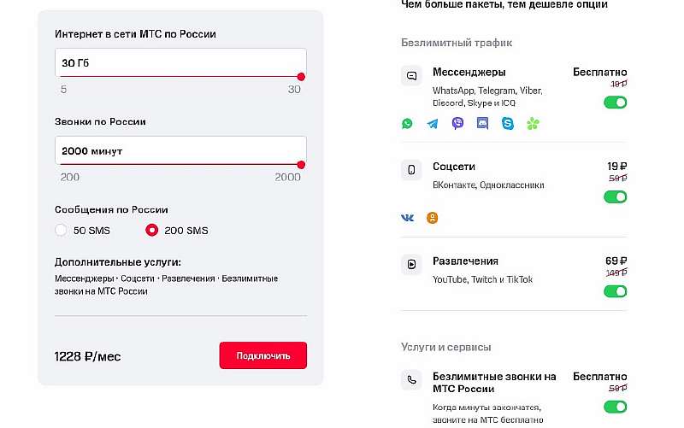
Task: Click the play icon beside Развлечения
Action: 411,264
